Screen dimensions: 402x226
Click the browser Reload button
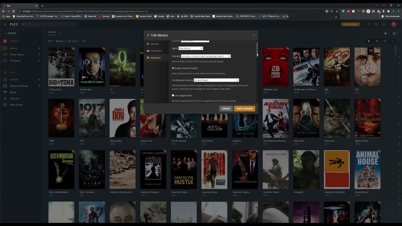(14, 11)
